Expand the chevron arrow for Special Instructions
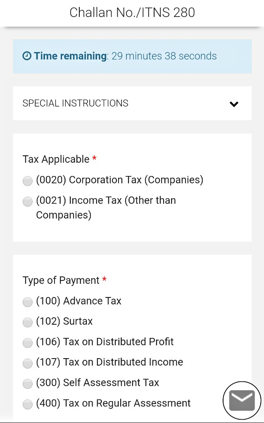The width and height of the screenshot is (264, 423). pyautogui.click(x=234, y=104)
